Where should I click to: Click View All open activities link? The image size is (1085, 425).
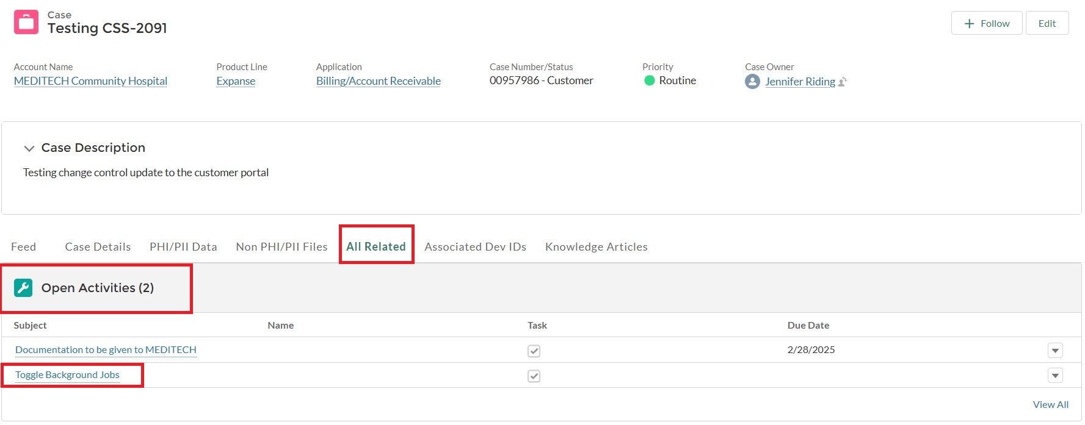pos(1051,405)
